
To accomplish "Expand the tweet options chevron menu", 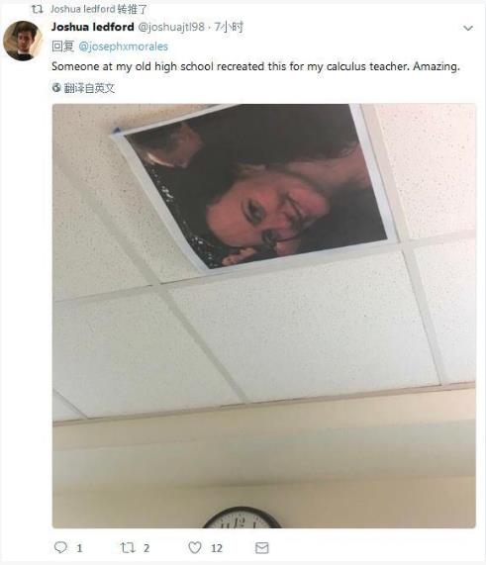I will 468,28.
